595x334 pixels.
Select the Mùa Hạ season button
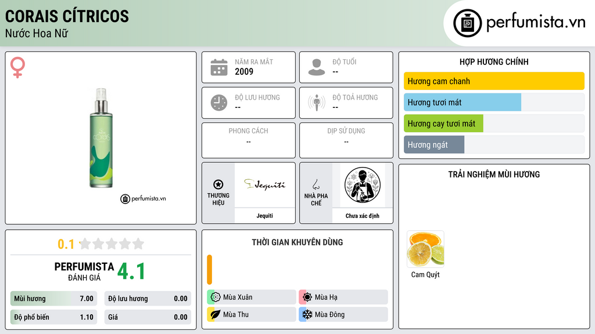[343, 297]
